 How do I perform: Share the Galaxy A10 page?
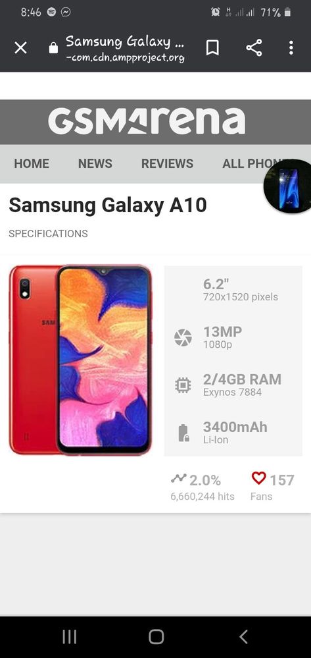254,48
